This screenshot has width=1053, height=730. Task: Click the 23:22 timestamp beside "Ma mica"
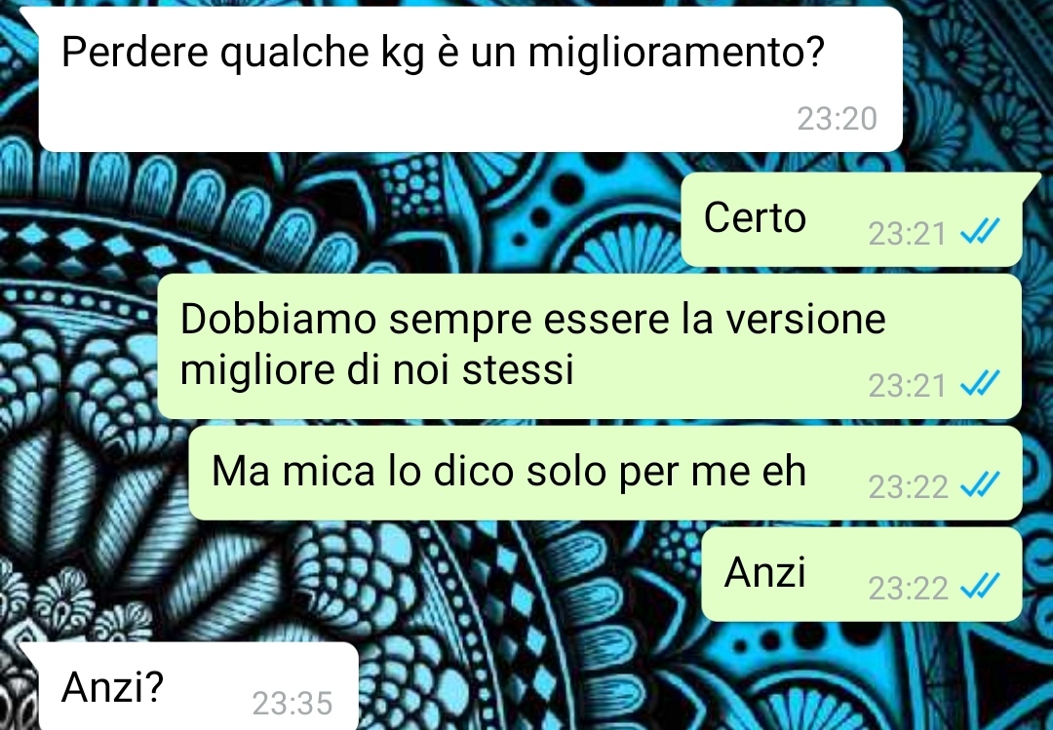pyautogui.click(x=908, y=487)
